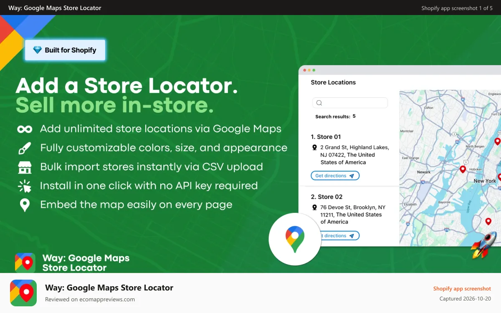Click the paper plane icon on Store 01 directions

(352, 176)
